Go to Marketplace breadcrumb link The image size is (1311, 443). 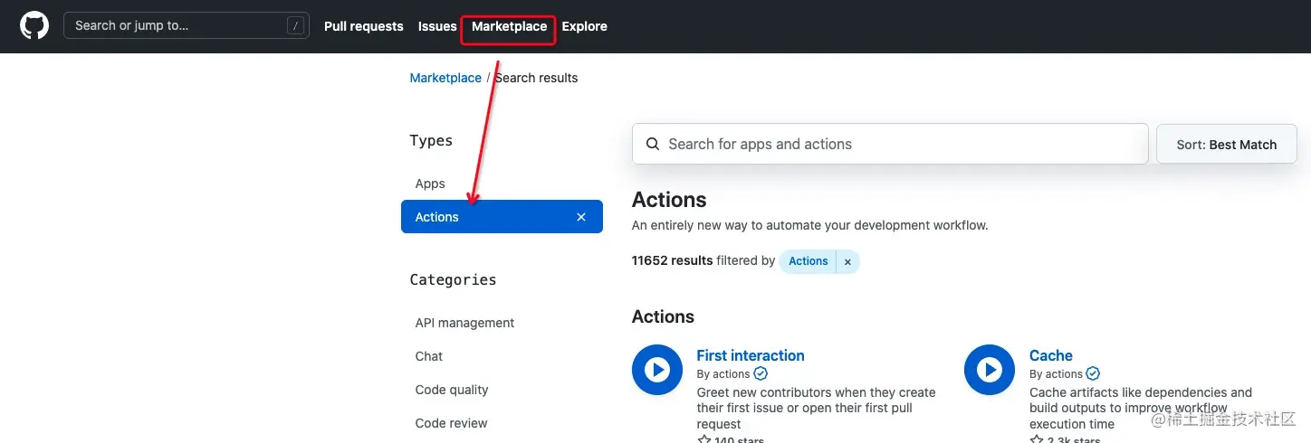point(445,78)
